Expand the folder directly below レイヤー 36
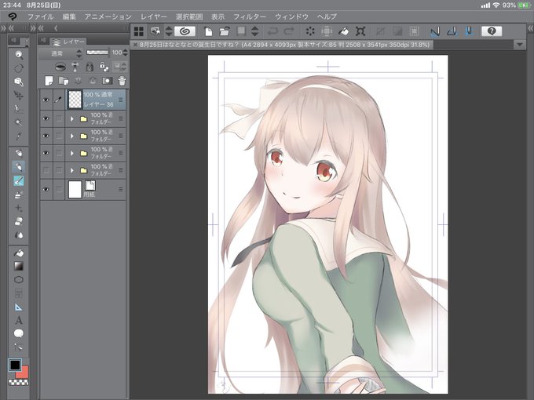 [72, 118]
